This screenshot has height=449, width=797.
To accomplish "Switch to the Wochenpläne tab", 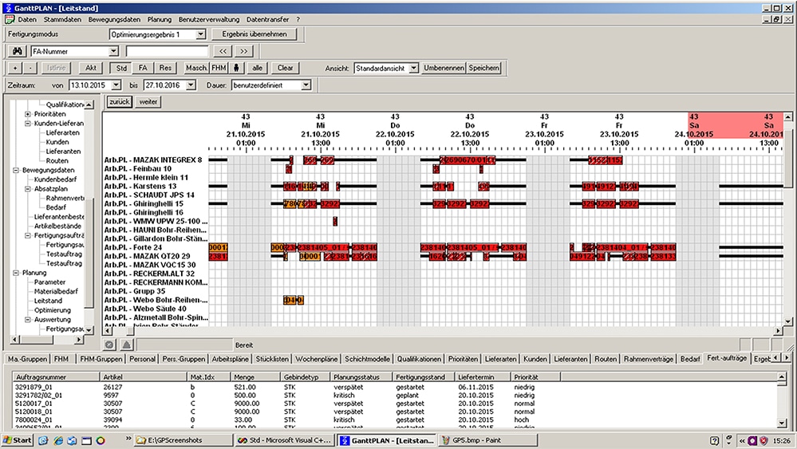I will (x=316, y=359).
